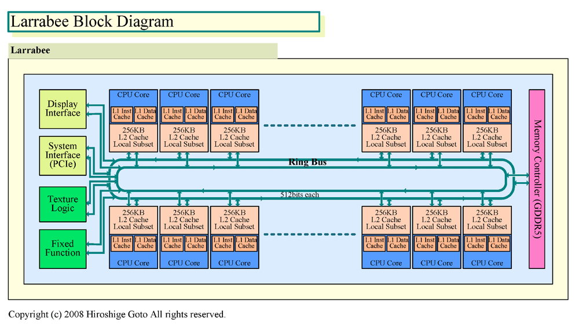Click the top-row CPU Core label beside Display Interface
This screenshot has width=579, height=336.
click(133, 95)
